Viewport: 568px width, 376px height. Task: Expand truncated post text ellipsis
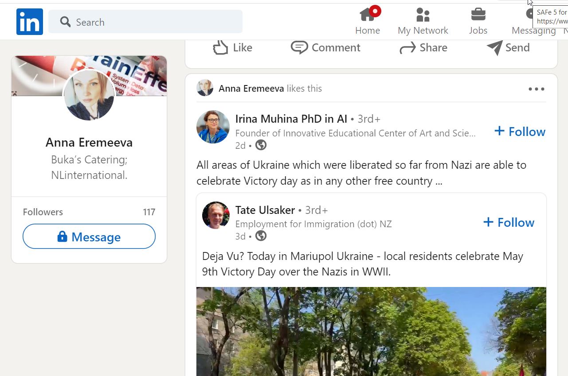[439, 182]
